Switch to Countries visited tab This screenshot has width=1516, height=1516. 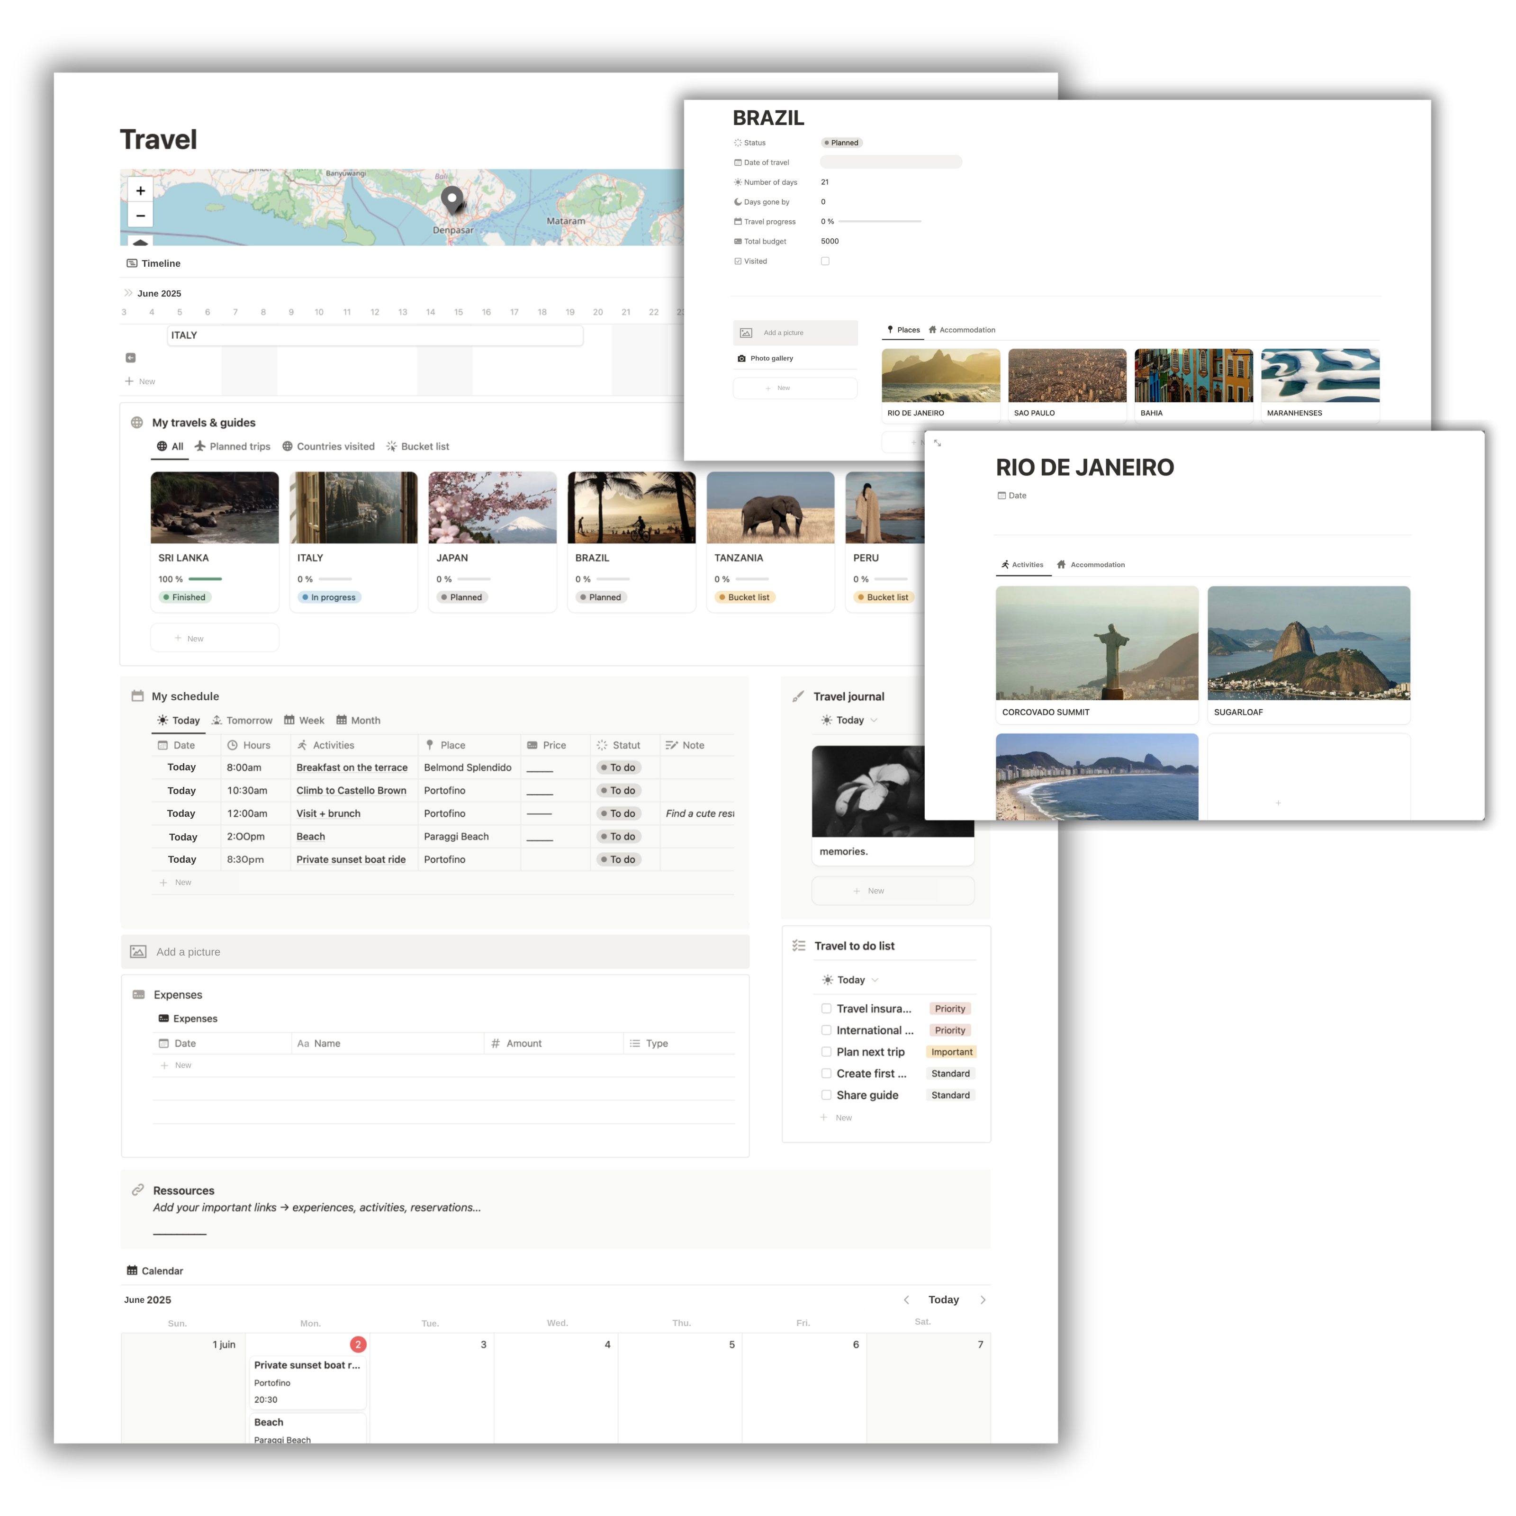pyautogui.click(x=328, y=446)
